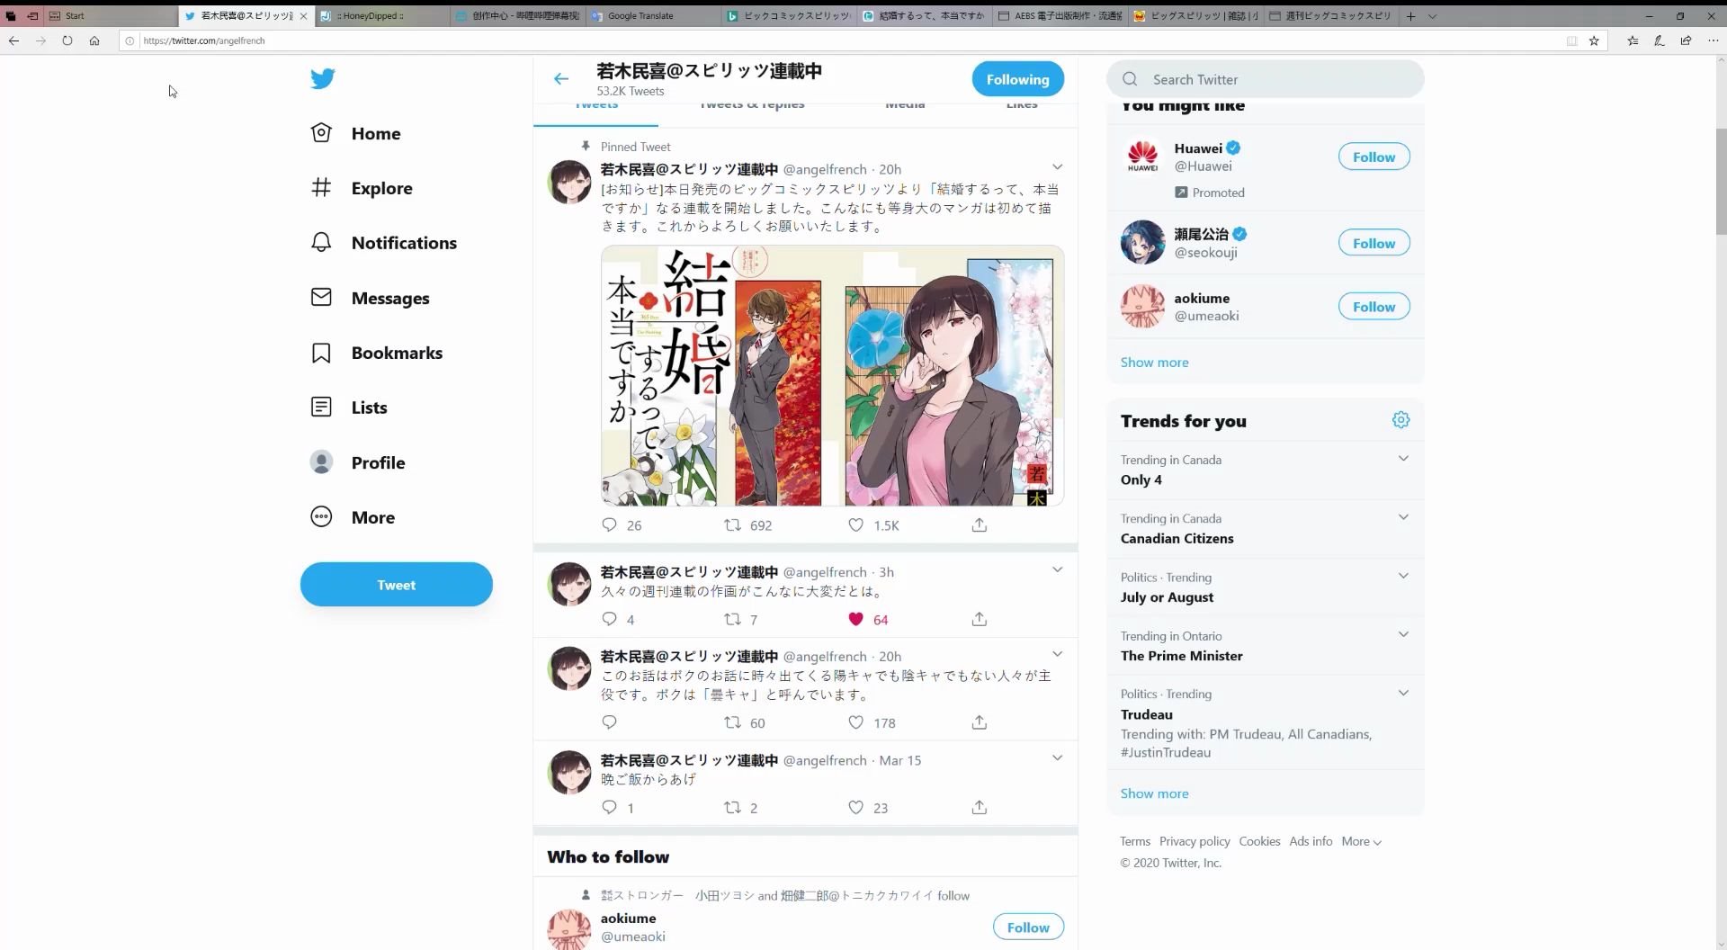This screenshot has height=950, width=1727.
Task: Switch to HoneyDipped browser tab
Action: [382, 15]
